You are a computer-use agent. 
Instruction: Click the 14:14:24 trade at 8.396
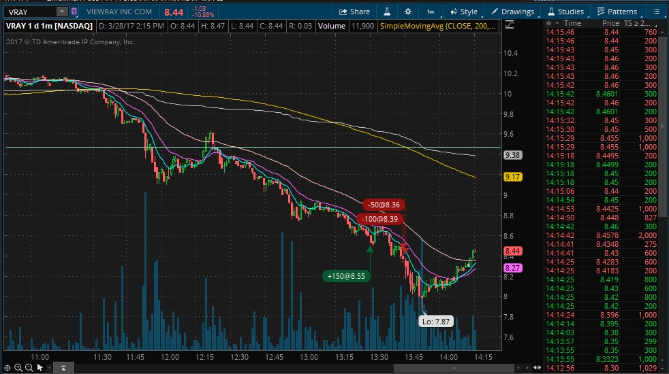(x=601, y=315)
